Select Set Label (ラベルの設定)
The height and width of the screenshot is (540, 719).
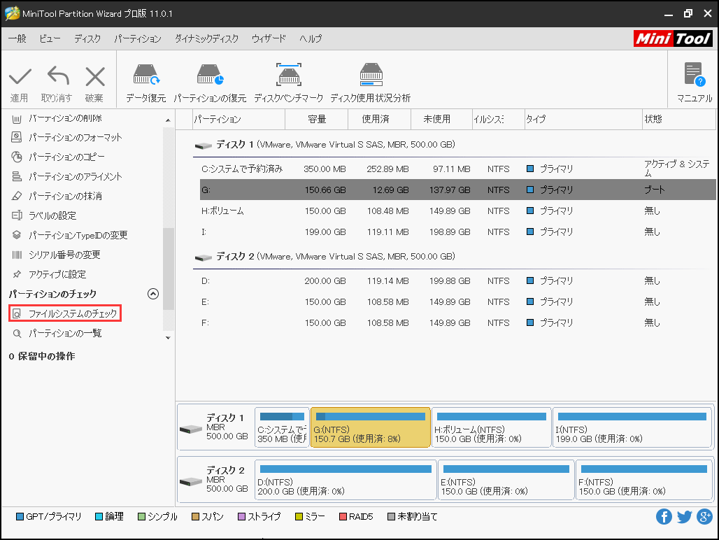[x=43, y=215]
